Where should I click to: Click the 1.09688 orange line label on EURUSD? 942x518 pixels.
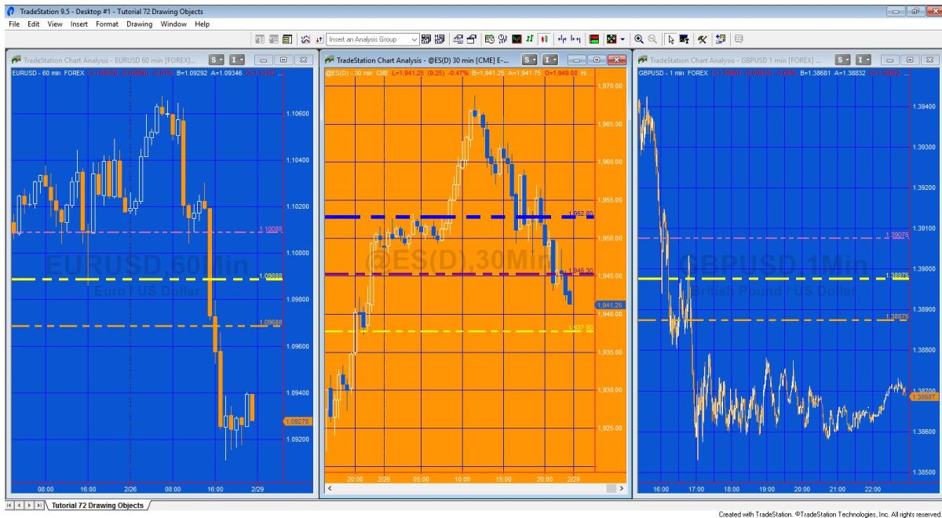click(x=271, y=323)
